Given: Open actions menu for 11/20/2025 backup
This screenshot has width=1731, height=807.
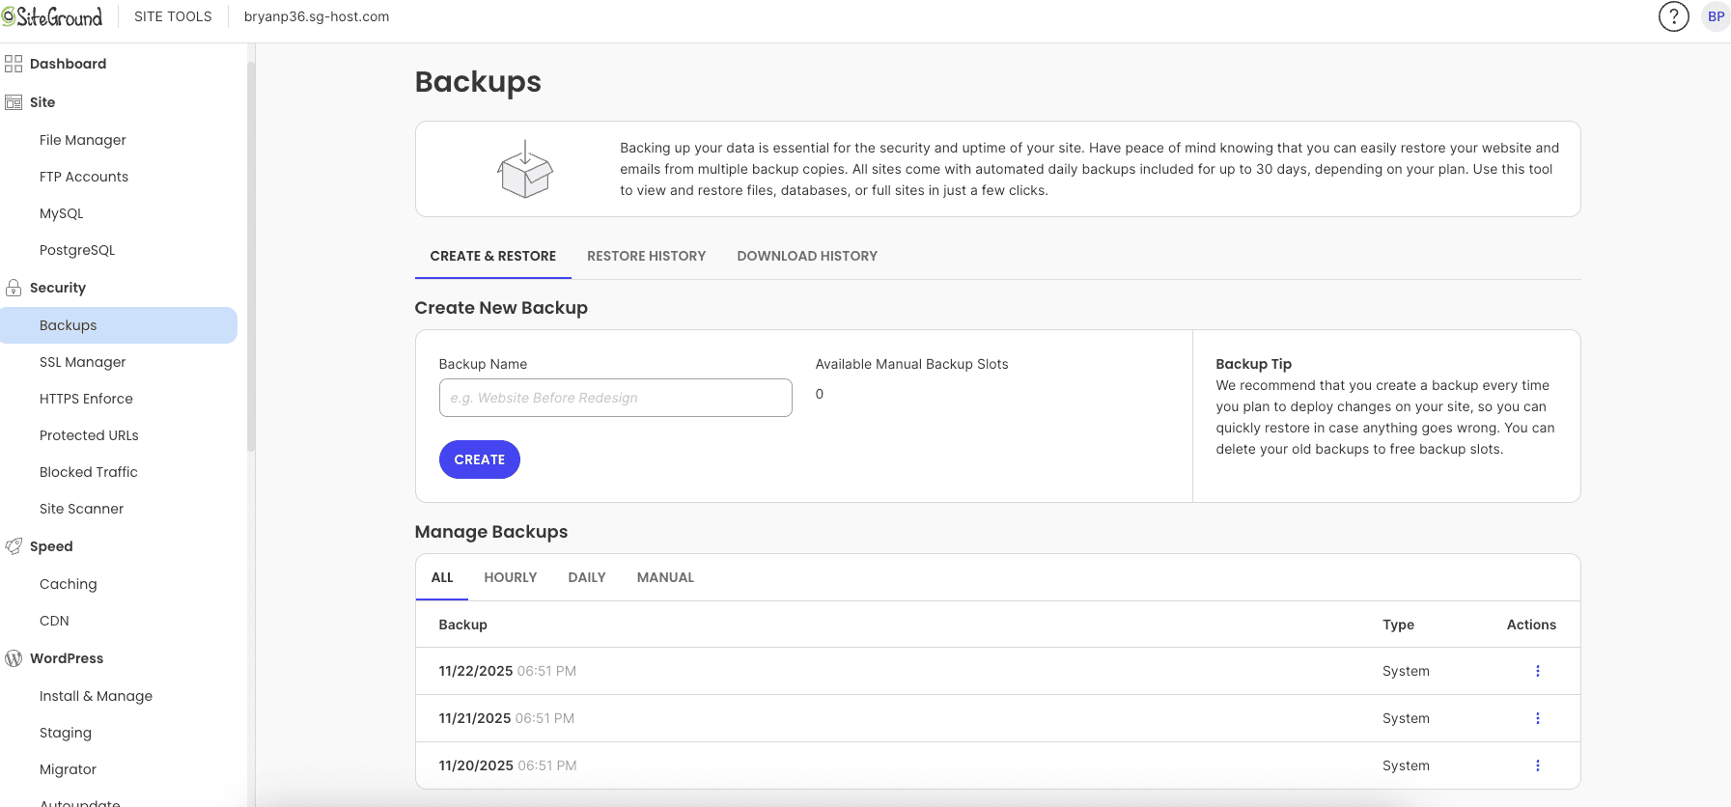Looking at the screenshot, I should 1538,765.
